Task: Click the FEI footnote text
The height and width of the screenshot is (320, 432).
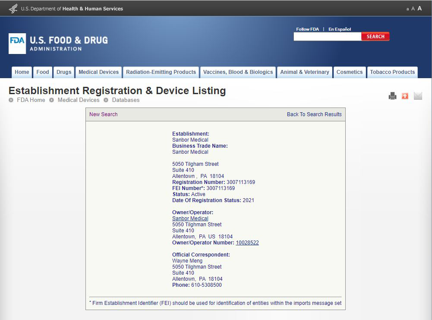Action: (215, 303)
